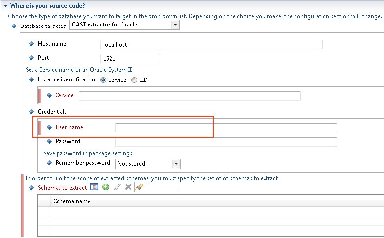Viewport: 384px width, 238px height.
Task: Click the diamond icon beside Credentials
Action: pyautogui.click(x=32, y=112)
